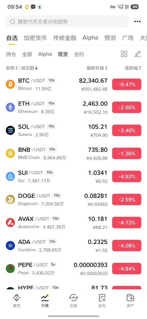The height and width of the screenshot is (319, 147).
Task: Focus the 搜索代币交易对和趋势 search field
Action: [x=67, y=22]
